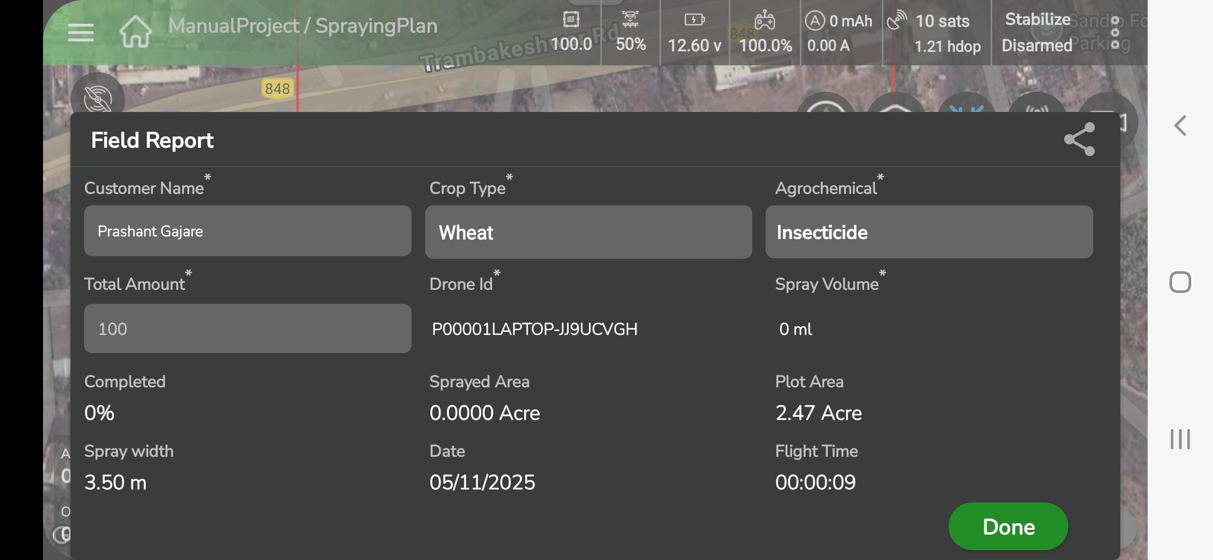Focus the Customer Name input field
The height and width of the screenshot is (560, 1213).
pos(247,231)
